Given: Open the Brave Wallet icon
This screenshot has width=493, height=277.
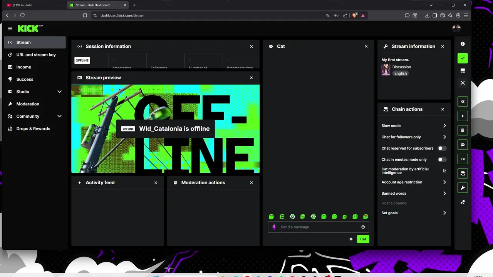Looking at the screenshot, I should point(443,15).
